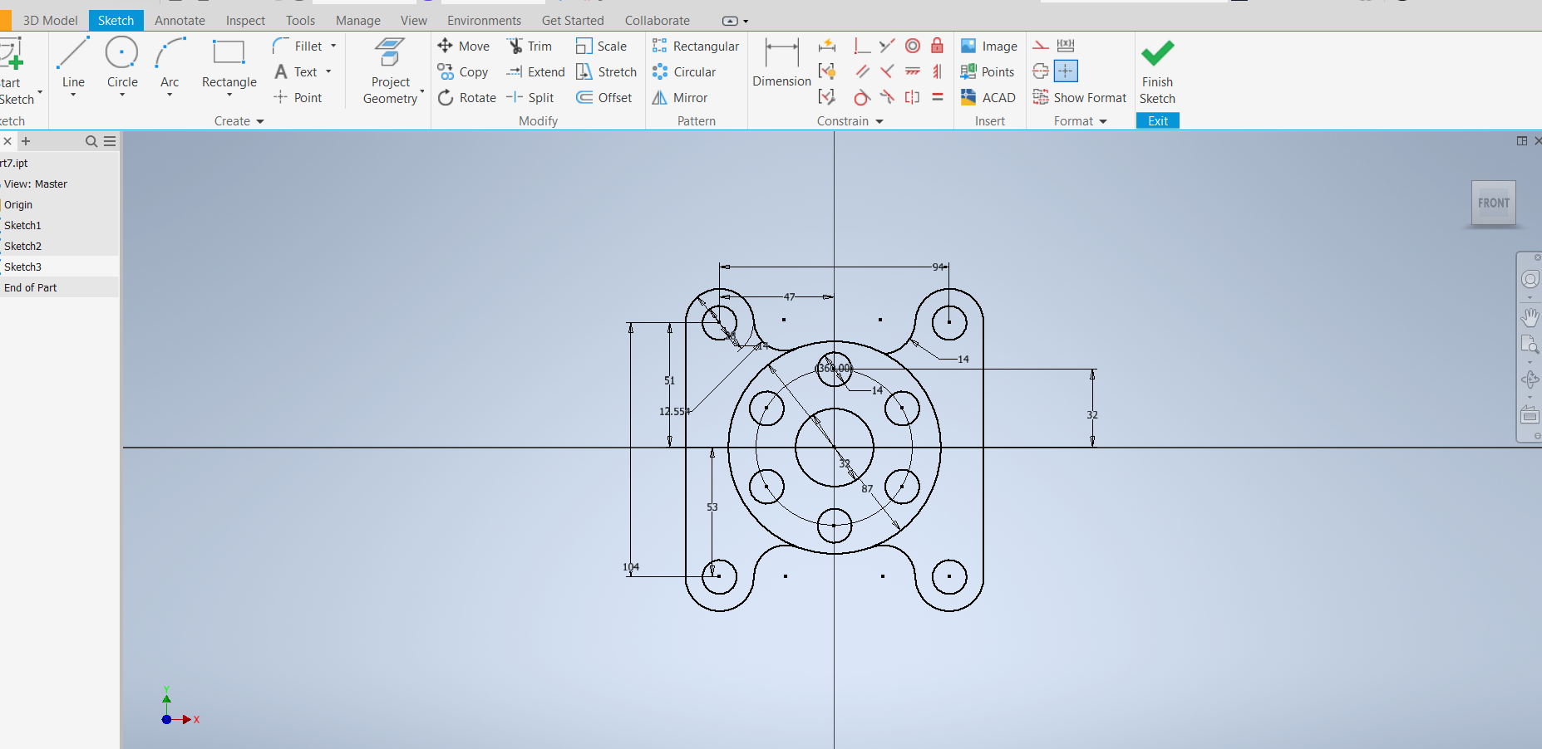Select the Equal constraint icon
The width and height of the screenshot is (1542, 749).
click(x=937, y=97)
